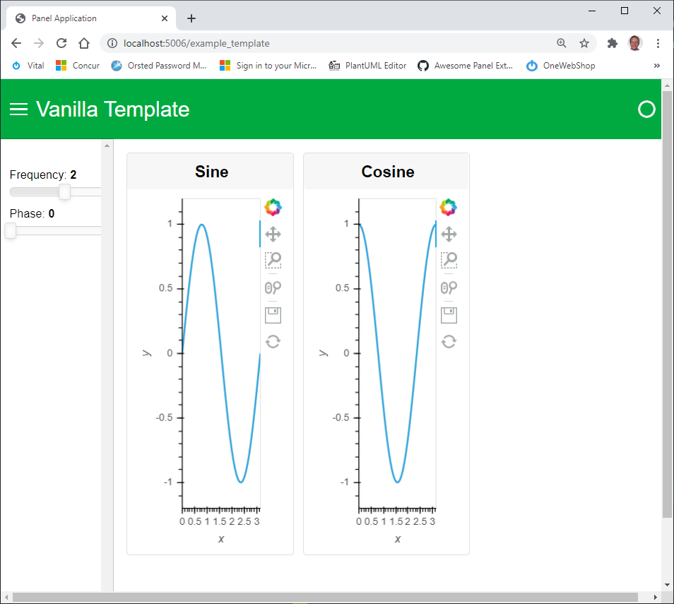Toggle the sidebar via the hamburger icon

pos(18,109)
